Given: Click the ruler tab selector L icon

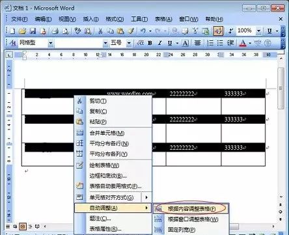Looking at the screenshot, I should click(x=9, y=55).
